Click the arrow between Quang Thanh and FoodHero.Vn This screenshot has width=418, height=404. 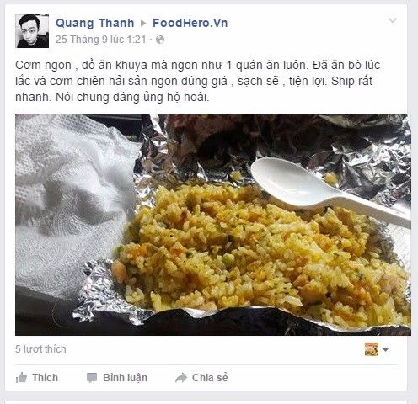[x=143, y=23]
